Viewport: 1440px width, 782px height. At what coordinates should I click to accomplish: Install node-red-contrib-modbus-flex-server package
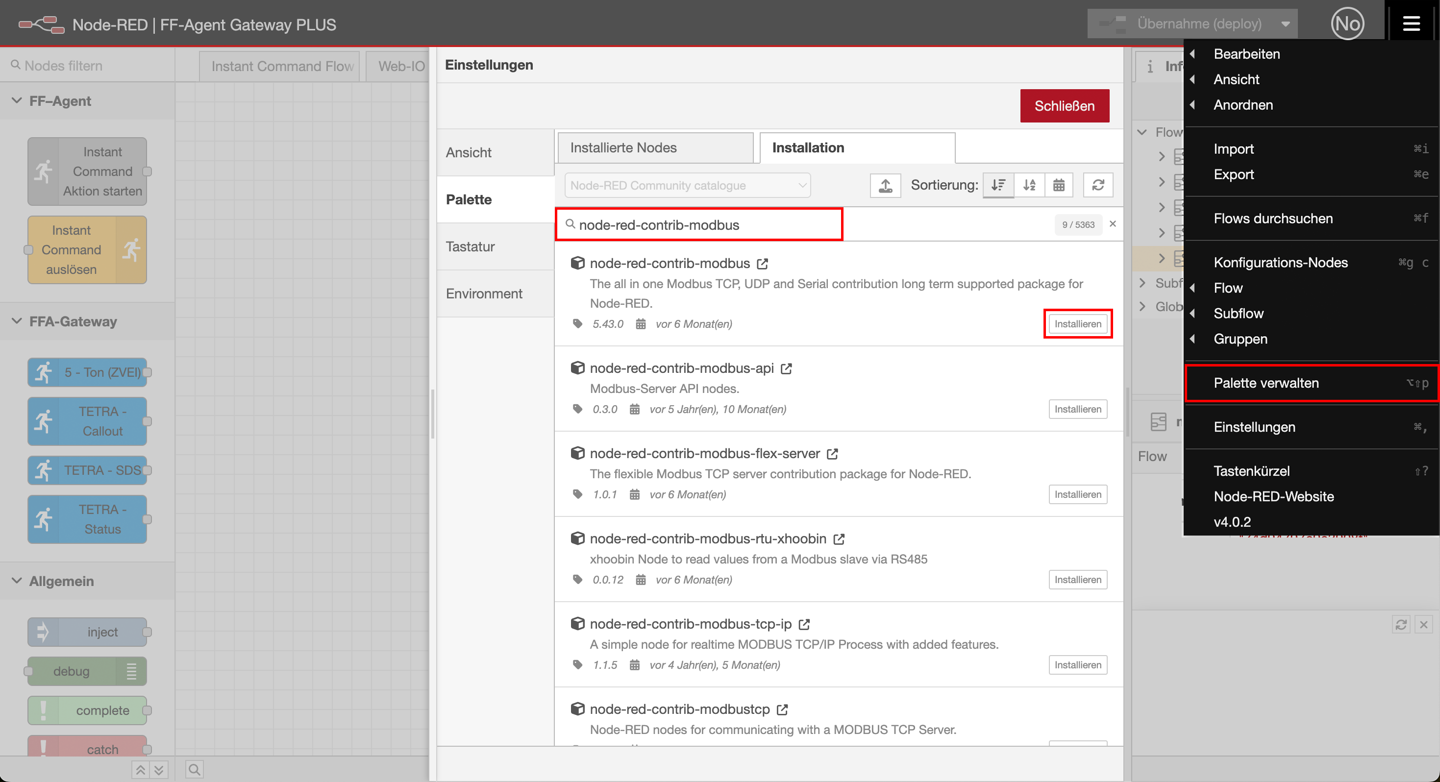pos(1078,495)
